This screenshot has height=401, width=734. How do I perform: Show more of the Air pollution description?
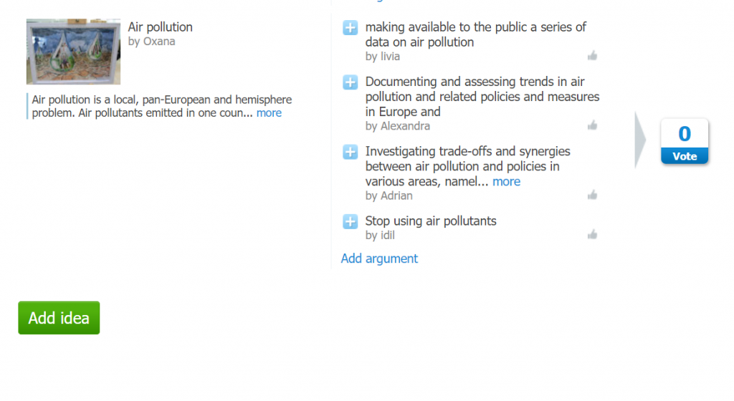click(x=269, y=113)
